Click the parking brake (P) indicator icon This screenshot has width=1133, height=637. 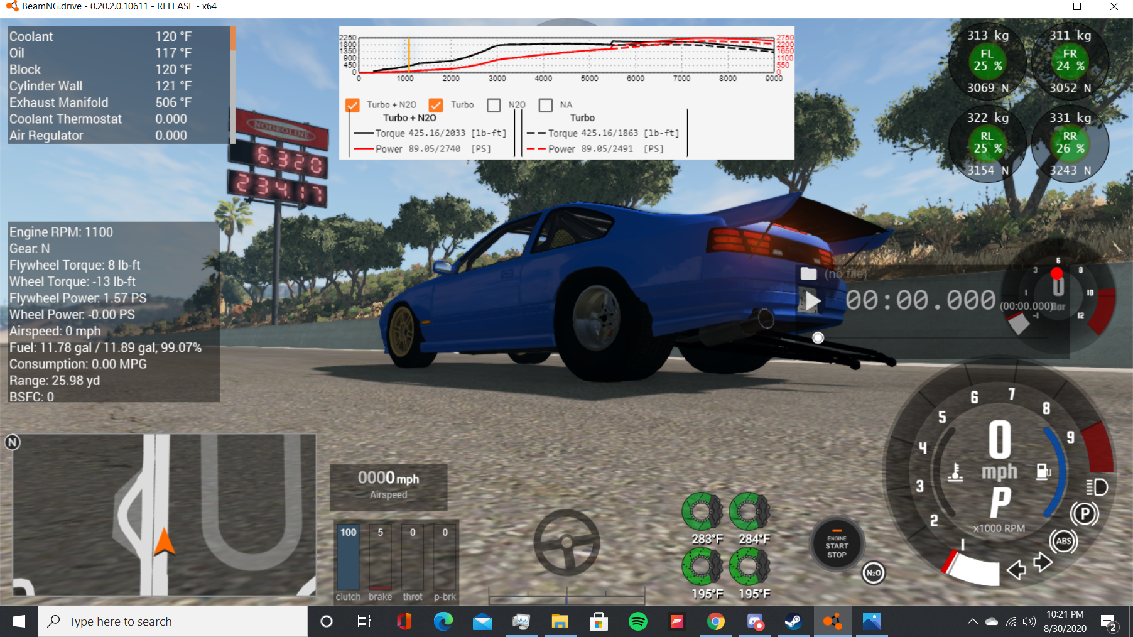click(x=1085, y=514)
